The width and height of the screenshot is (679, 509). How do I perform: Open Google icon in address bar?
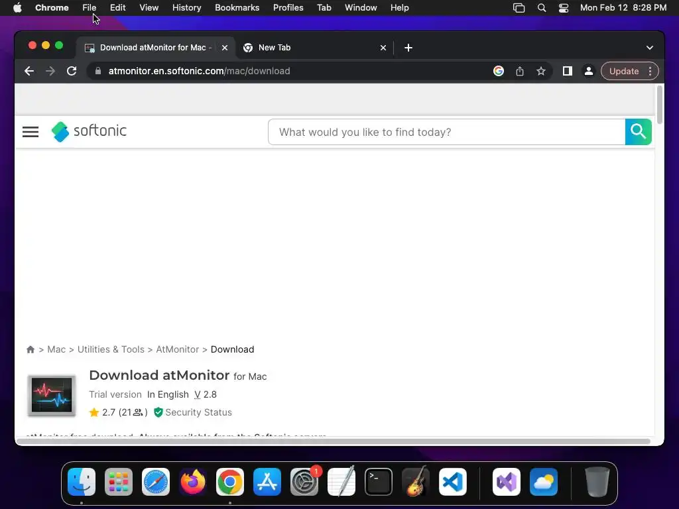499,71
